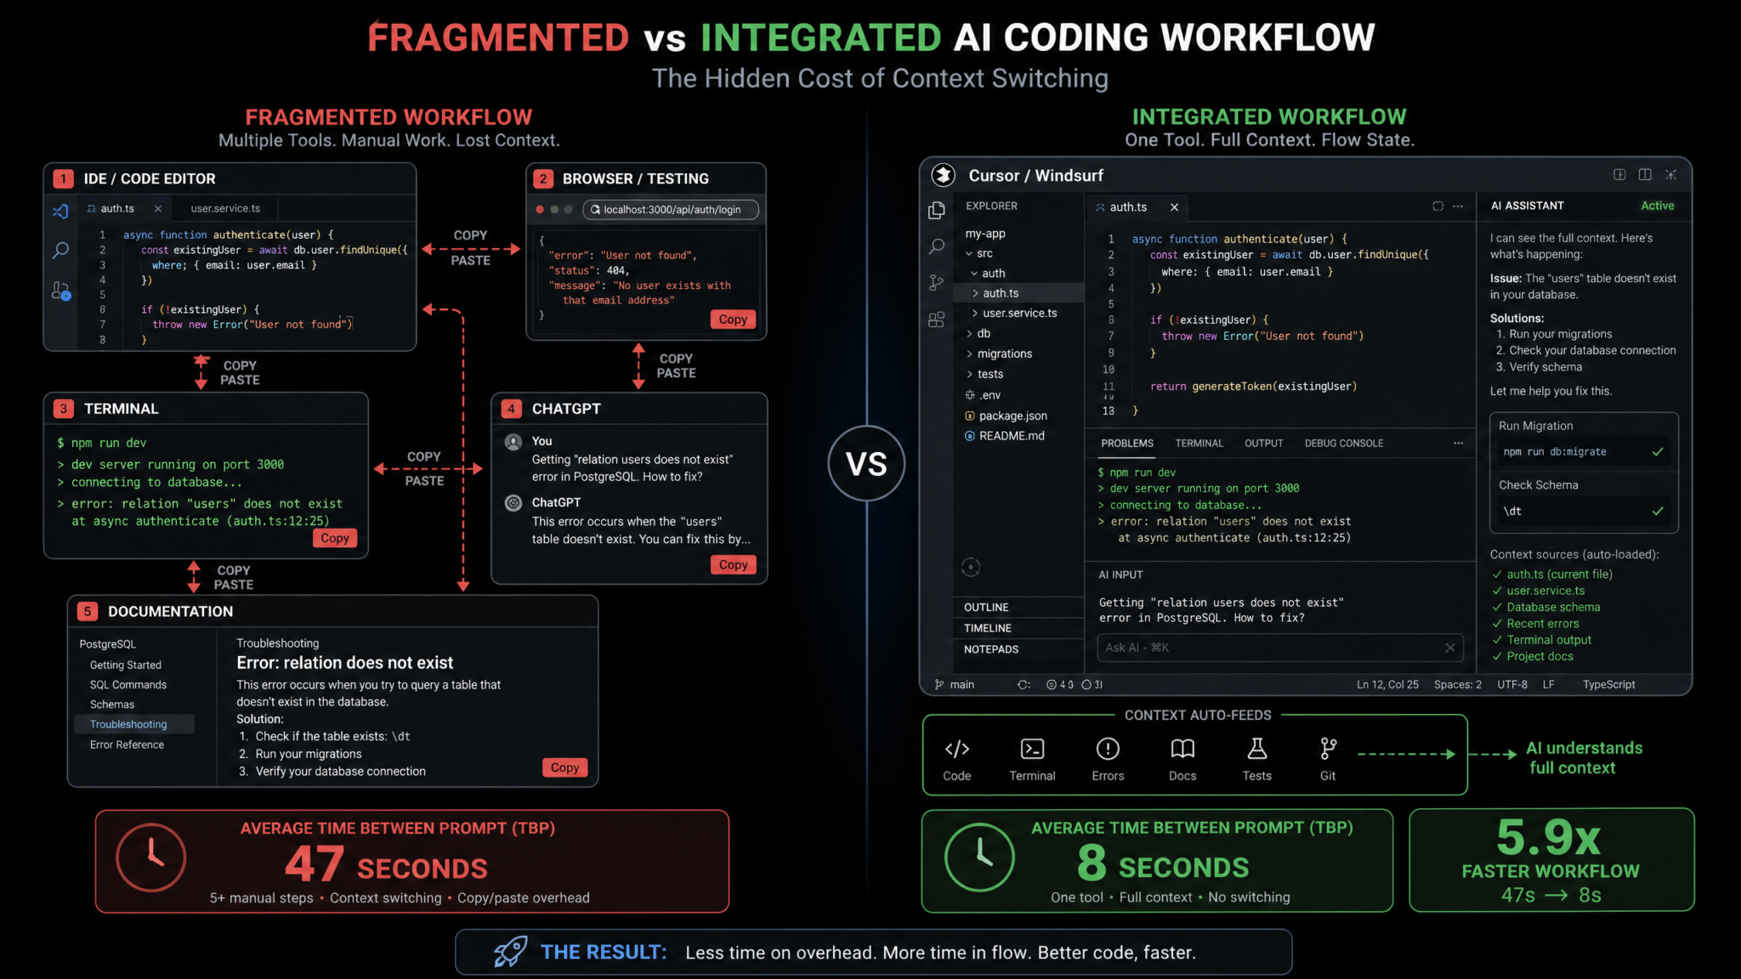
Task: Open the Explorer files icon in Cursor sidebar
Action: [x=937, y=210]
